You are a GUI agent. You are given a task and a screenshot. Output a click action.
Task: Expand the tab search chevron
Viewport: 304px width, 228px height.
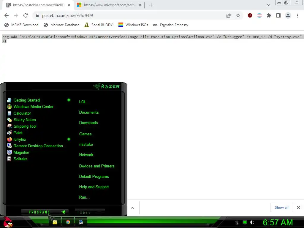(268, 5)
